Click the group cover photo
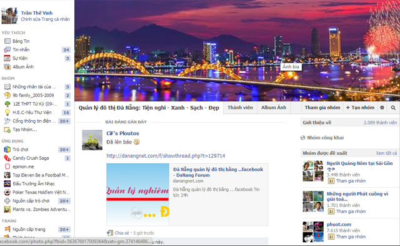Image resolution: width=400 pixels, height=246 pixels. point(237,51)
